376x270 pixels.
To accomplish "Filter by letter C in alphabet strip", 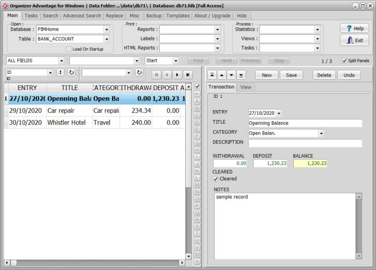I will pos(197,115).
